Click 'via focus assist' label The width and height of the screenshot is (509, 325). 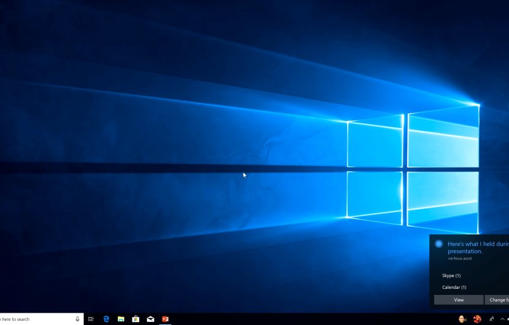point(460,259)
